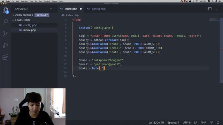Screen dimensions: 223x125
Task: Open the Explorer view in activity bar
Action: [x=6, y=10]
